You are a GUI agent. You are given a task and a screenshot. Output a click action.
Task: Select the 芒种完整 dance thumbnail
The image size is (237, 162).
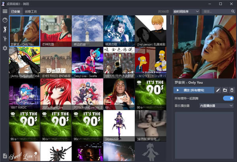pos(56,31)
